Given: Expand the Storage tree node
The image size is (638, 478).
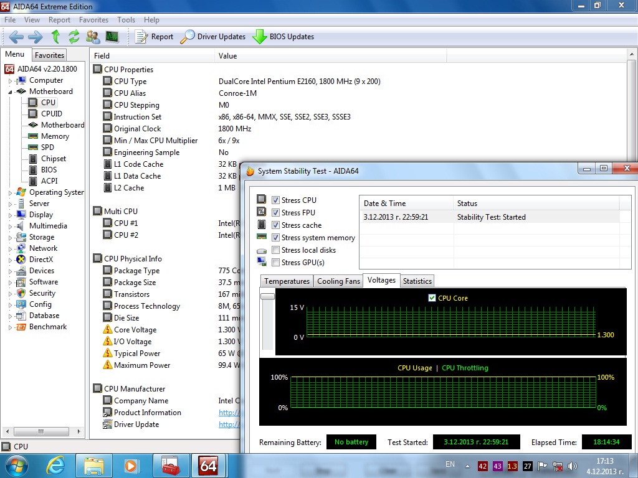Looking at the screenshot, I should tap(10, 237).
